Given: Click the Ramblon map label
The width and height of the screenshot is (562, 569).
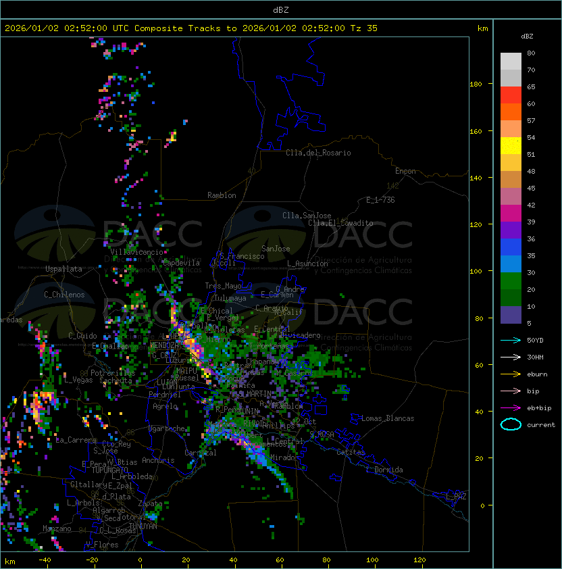Looking at the screenshot, I should pyautogui.click(x=222, y=195).
